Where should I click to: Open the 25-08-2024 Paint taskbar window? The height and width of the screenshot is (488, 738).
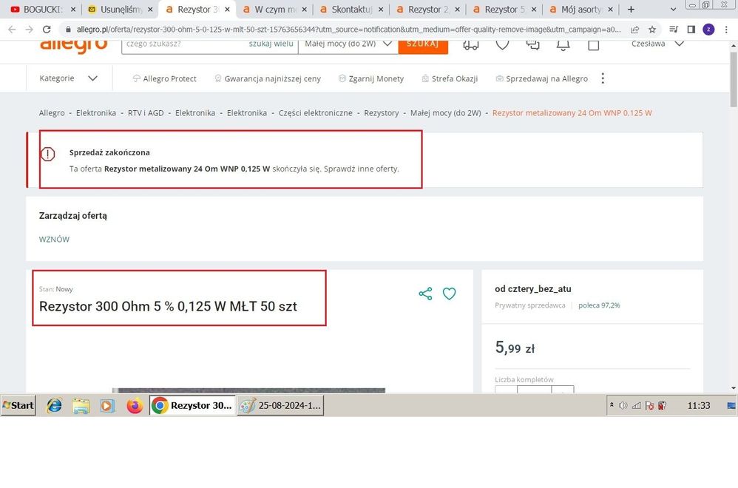[280, 405]
